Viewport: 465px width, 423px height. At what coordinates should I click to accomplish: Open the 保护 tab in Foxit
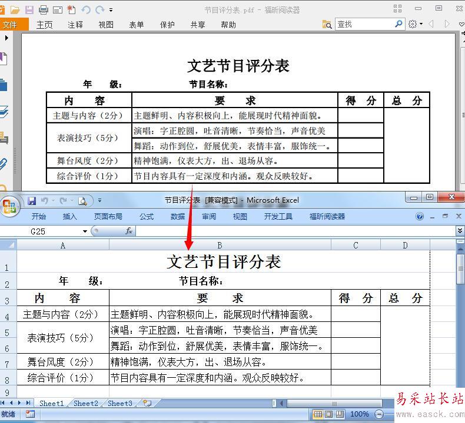tap(167, 25)
